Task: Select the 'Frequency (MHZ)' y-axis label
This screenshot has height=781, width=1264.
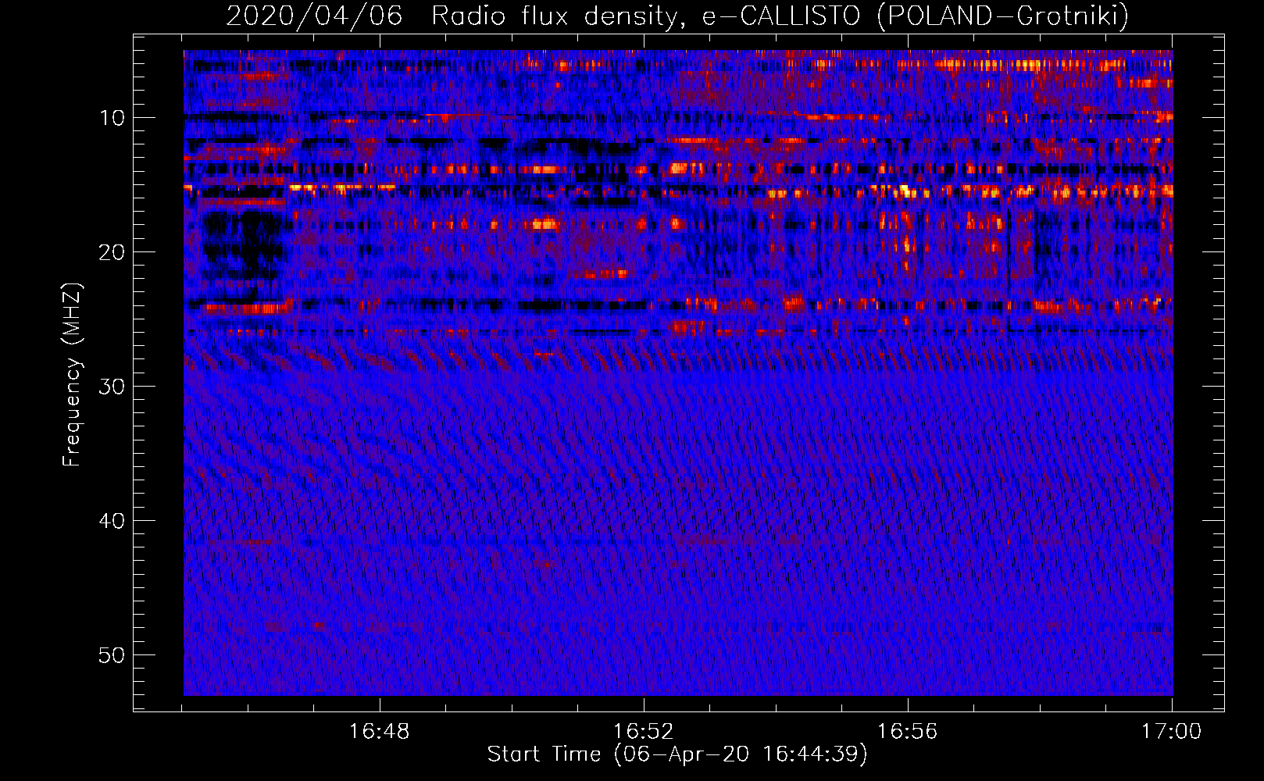Action: (x=72, y=375)
